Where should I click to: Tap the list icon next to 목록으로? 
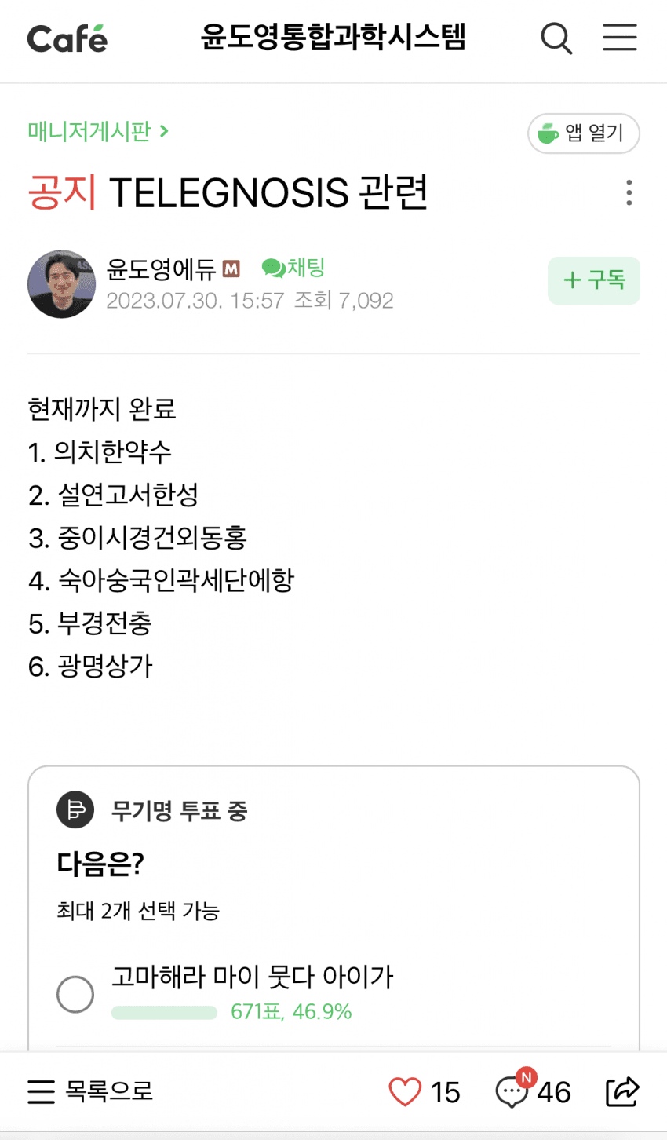click(x=42, y=1092)
